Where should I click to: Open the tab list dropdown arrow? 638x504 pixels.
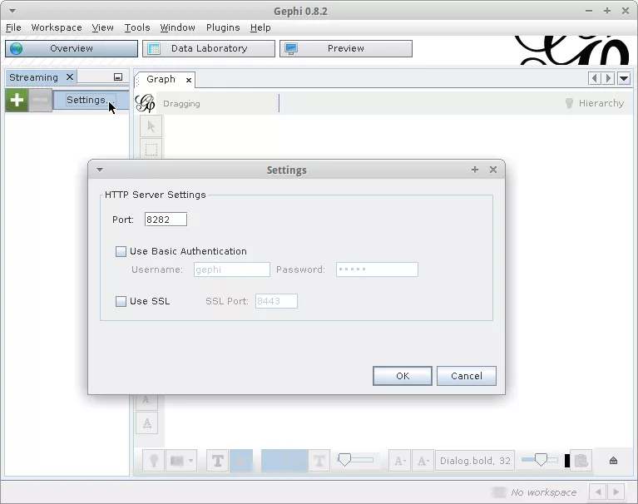pyautogui.click(x=624, y=77)
